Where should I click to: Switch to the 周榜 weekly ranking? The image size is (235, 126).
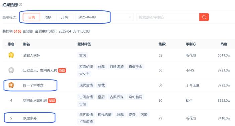pos(48,17)
